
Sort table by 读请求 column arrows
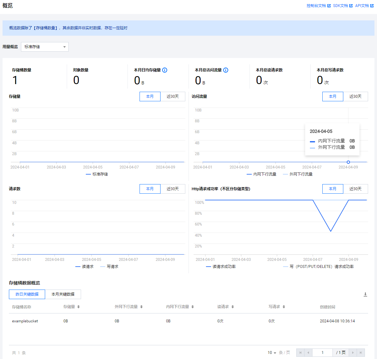233,307
